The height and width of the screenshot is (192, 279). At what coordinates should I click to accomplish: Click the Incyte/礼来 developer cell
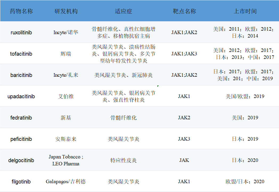(x=66, y=75)
